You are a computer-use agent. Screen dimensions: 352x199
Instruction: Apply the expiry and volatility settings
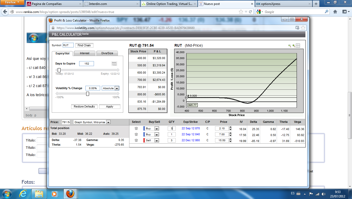[109, 106]
